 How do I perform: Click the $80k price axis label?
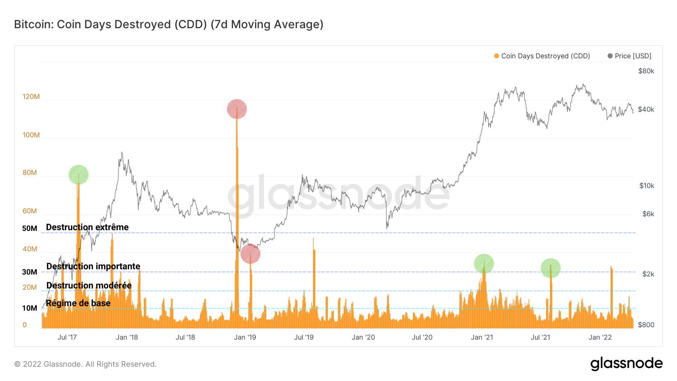(646, 71)
